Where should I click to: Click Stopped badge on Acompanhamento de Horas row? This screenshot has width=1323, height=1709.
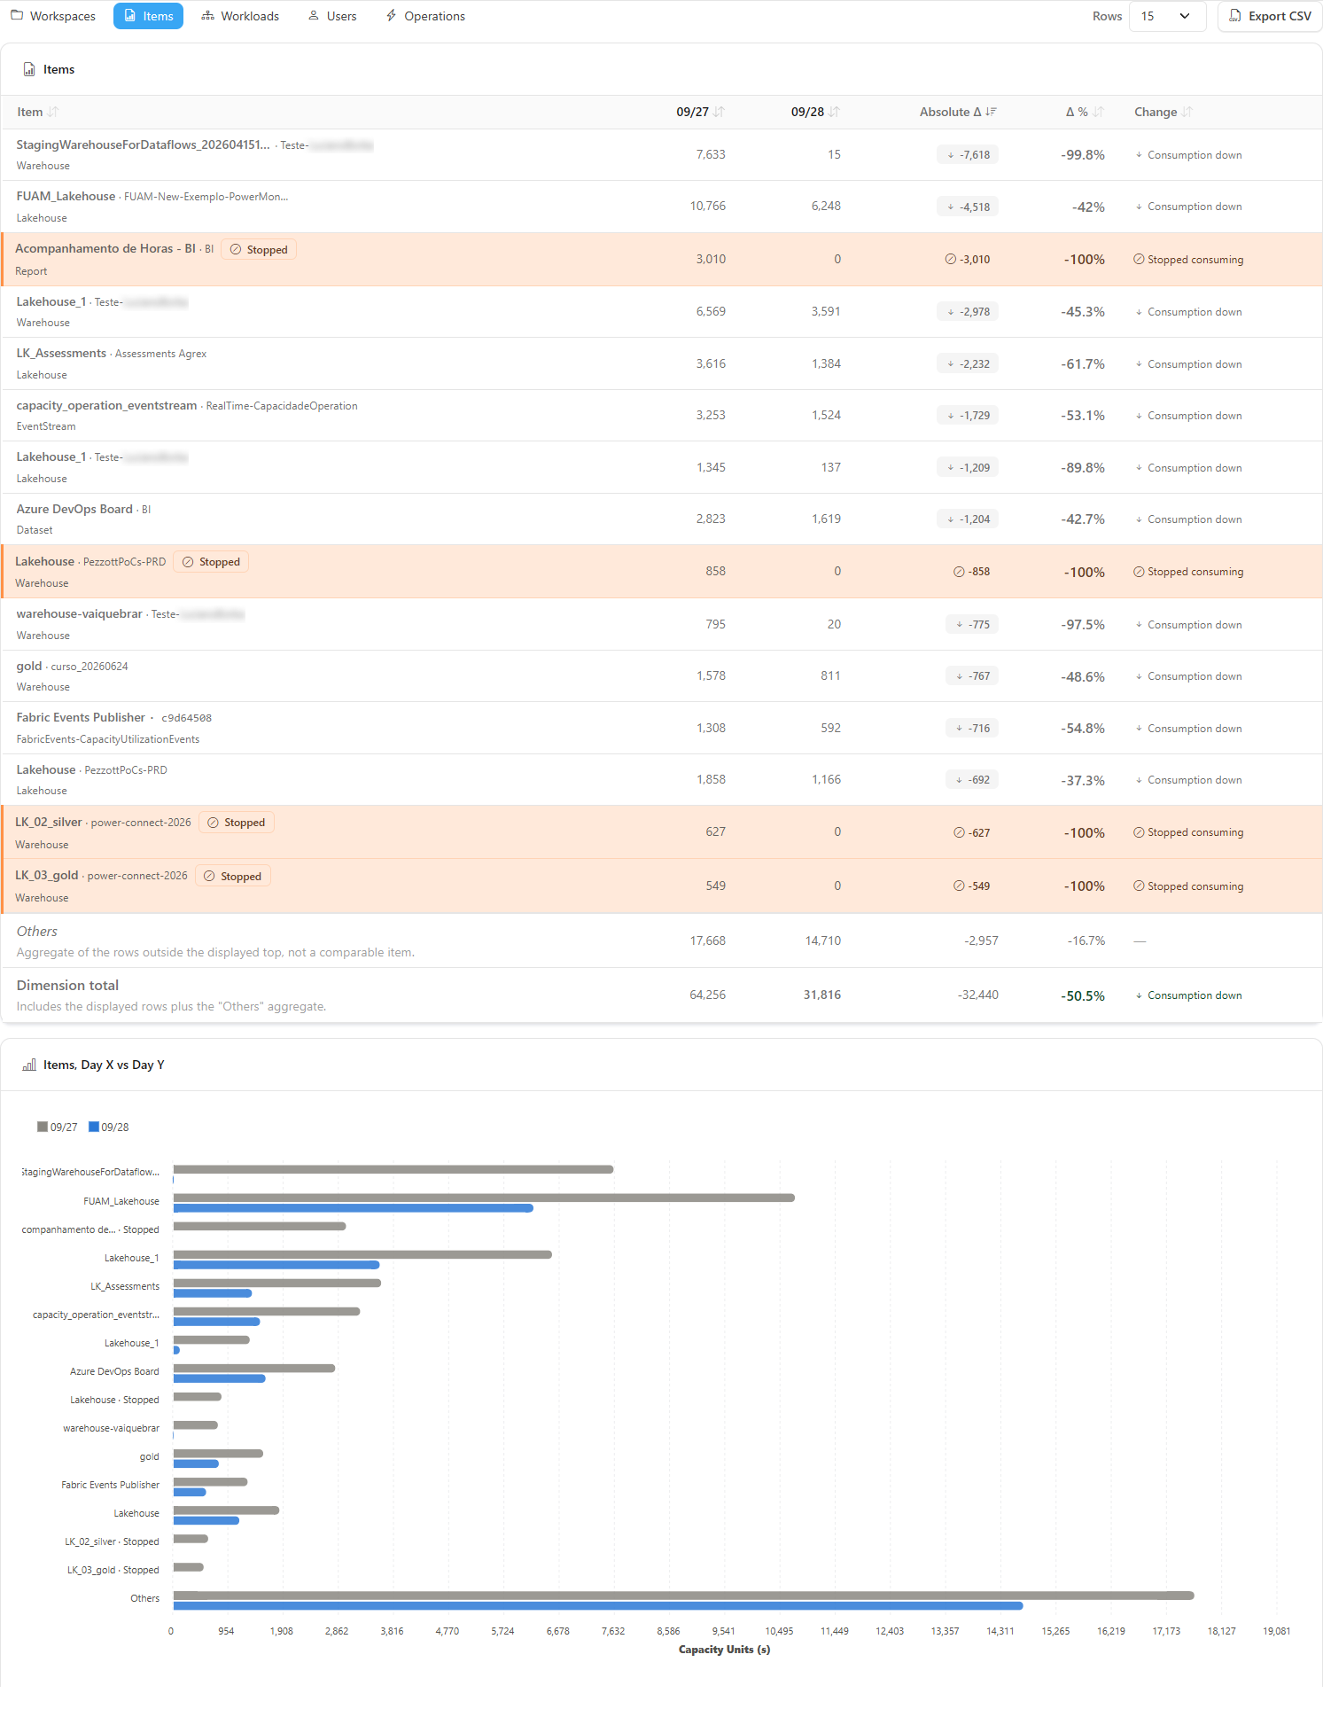click(259, 250)
